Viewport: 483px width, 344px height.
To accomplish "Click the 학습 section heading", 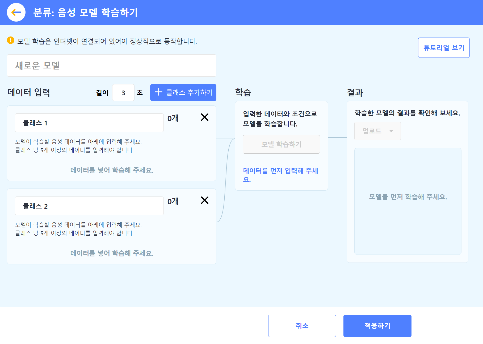I will (243, 92).
